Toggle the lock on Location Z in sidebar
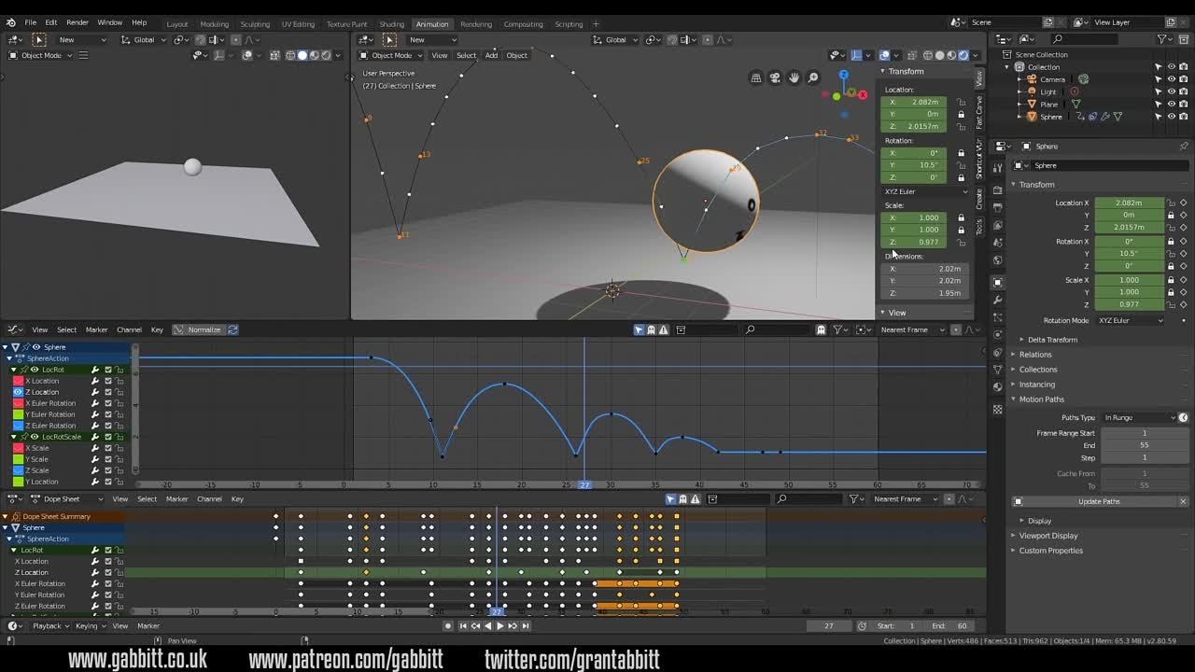The image size is (1195, 672). [x=961, y=126]
